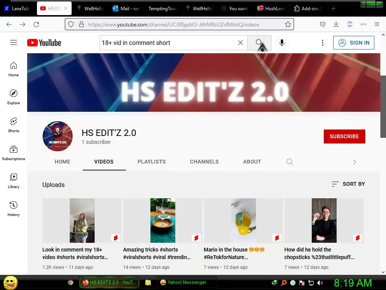Open Yahoo! Messenger taskbar item
The height and width of the screenshot is (290, 386).
tap(187, 282)
